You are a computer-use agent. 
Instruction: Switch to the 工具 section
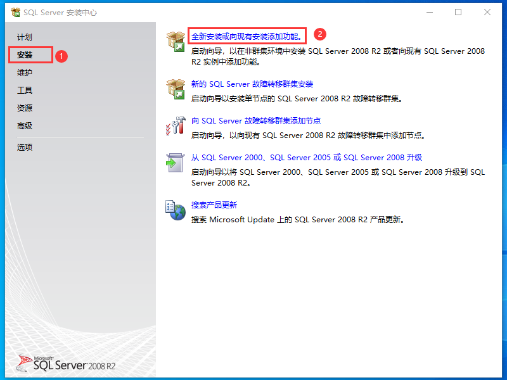pyautogui.click(x=25, y=90)
